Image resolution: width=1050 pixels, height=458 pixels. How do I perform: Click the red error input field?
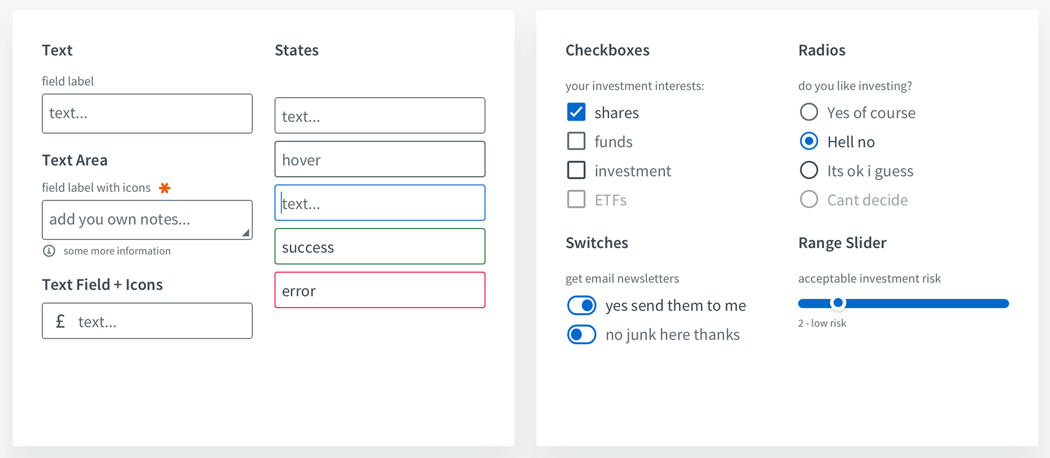(380, 290)
